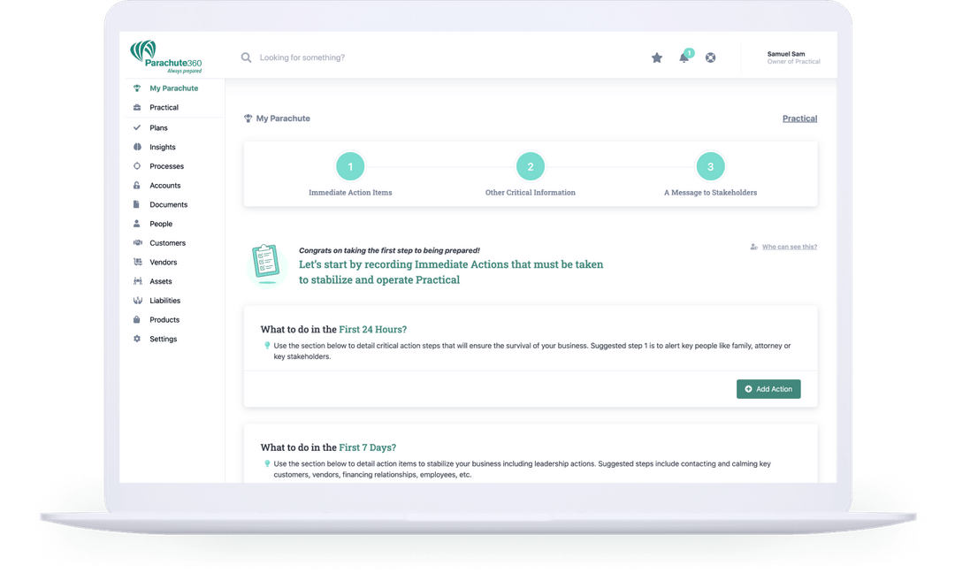Click the My Parachute page heading
Screen dimensions: 955x573
(x=283, y=118)
